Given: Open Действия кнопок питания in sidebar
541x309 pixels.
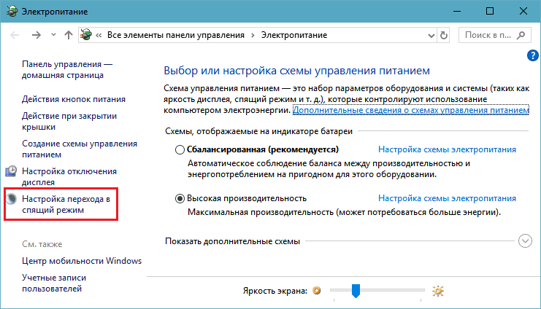Looking at the screenshot, I should click(74, 99).
